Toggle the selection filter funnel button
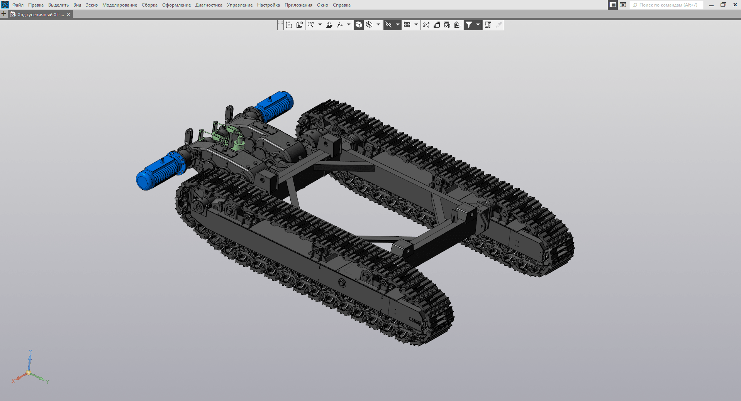The image size is (741, 401). (x=469, y=25)
